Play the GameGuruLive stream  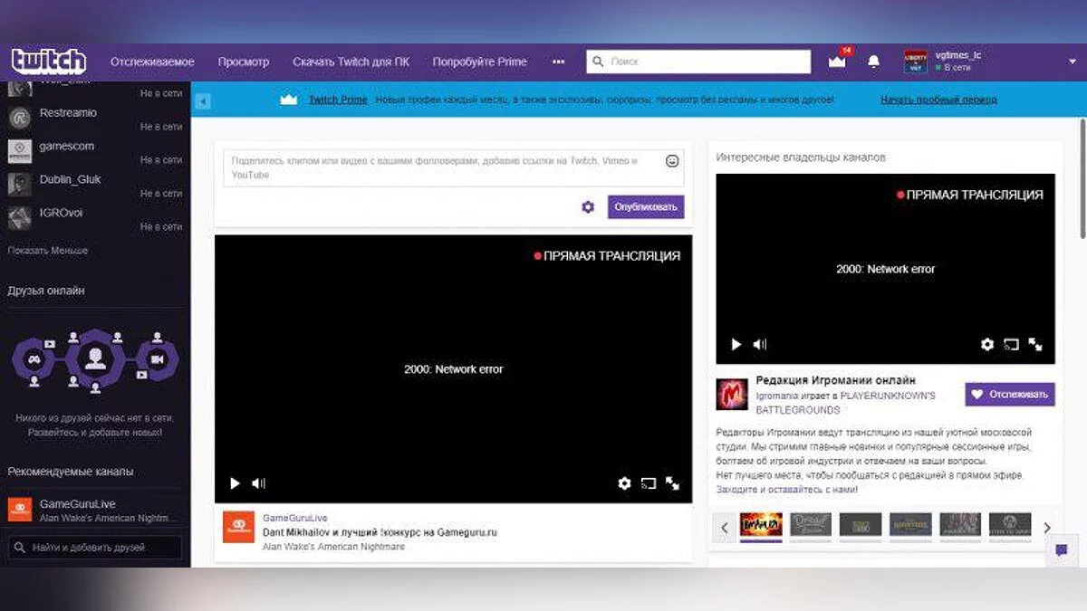(x=235, y=483)
